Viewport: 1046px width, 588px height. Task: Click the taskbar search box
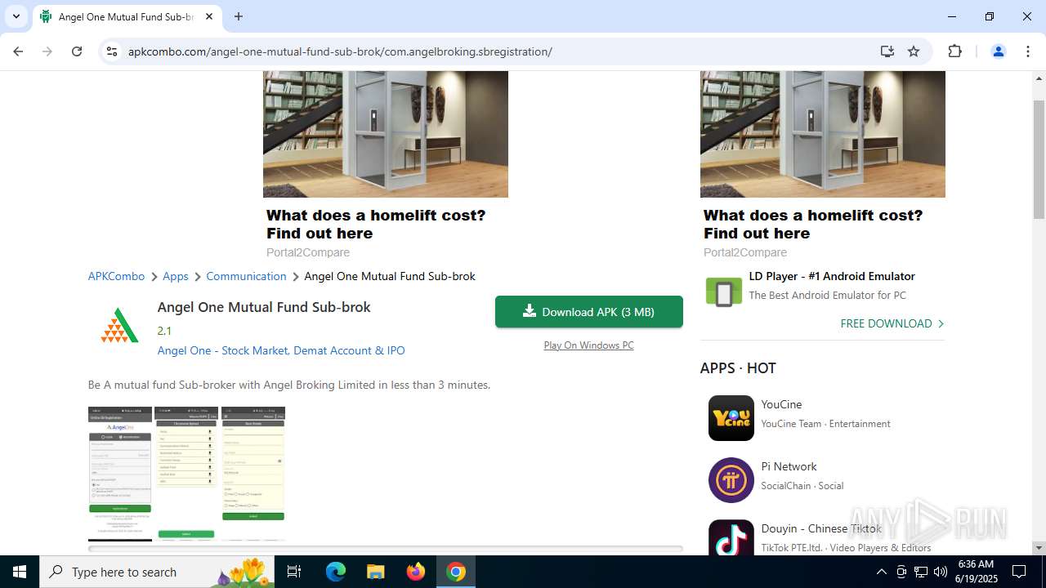point(157,572)
